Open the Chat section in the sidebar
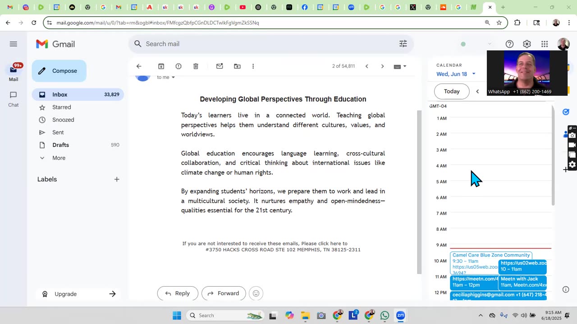The image size is (577, 324). point(13,99)
